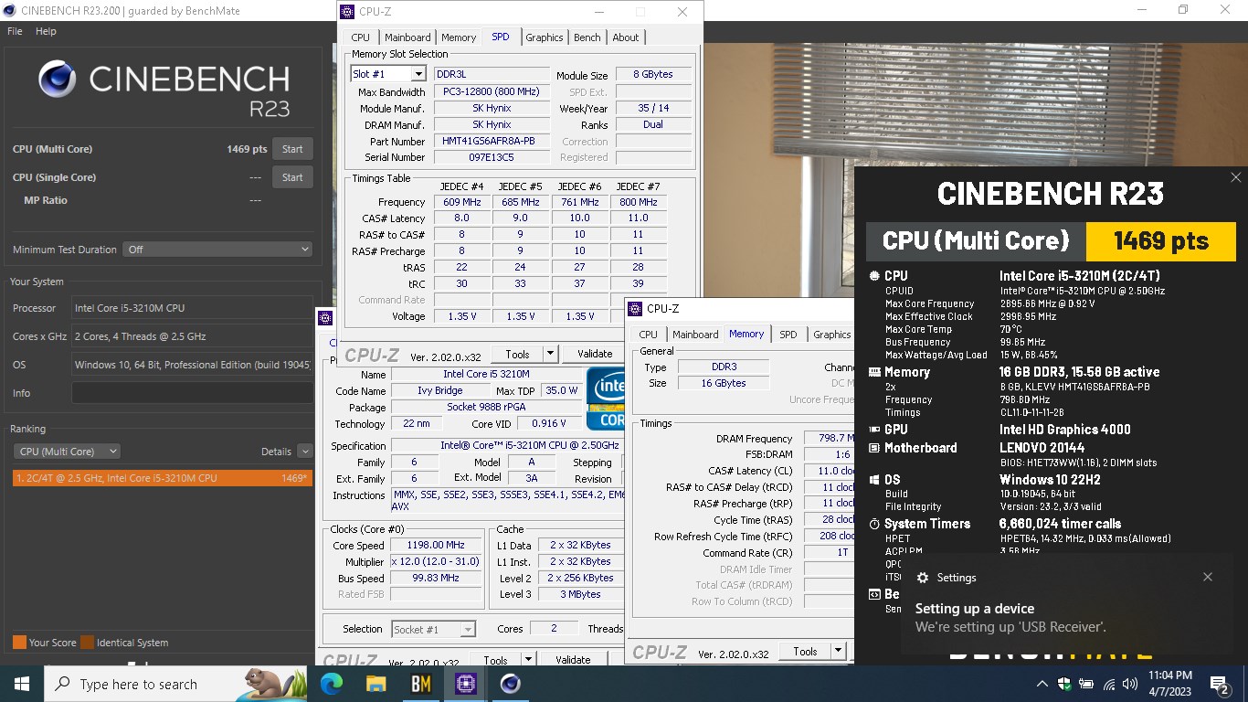Click the Part Number HMT41GS6AFR8A-PB field
Image resolution: width=1248 pixels, height=702 pixels.
[492, 142]
